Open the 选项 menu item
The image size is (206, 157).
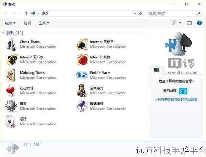pyautogui.click(x=27, y=23)
